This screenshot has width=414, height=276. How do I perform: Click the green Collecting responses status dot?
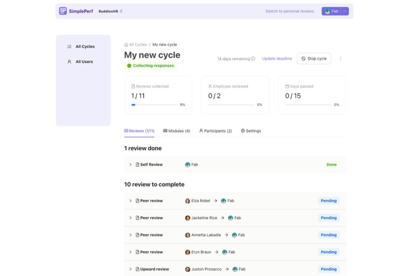point(129,66)
